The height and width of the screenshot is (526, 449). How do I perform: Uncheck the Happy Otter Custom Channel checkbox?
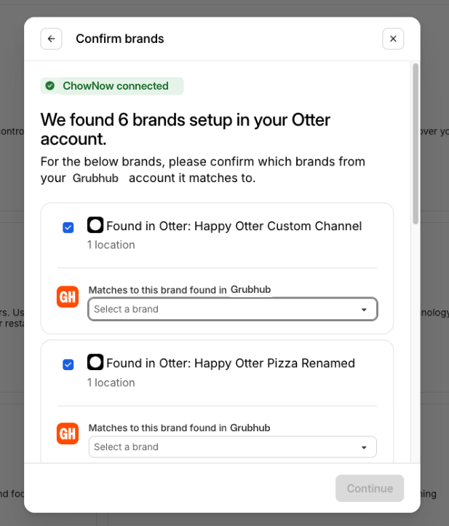click(68, 227)
